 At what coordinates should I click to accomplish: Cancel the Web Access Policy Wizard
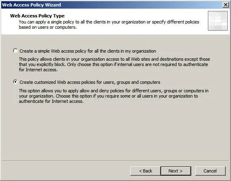point(210,171)
